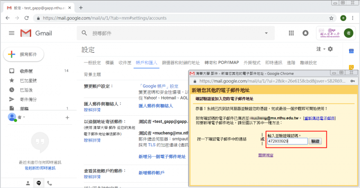Click the Google Calendar side panel icon
This screenshot has height=188, width=360.
pos(351,51)
